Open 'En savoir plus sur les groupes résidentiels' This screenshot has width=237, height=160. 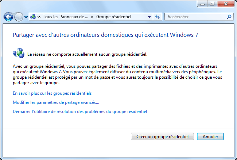(52, 93)
